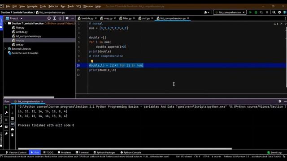Open Terminal tool window

pyautogui.click(x=82, y=153)
